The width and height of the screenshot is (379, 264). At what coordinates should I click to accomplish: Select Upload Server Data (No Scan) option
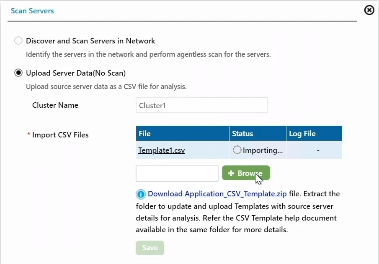[18, 73]
